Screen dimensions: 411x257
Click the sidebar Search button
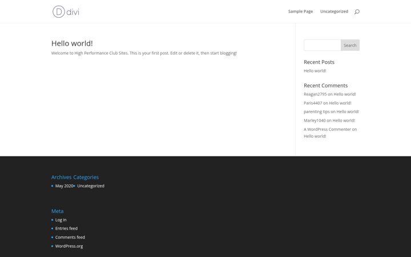click(350, 45)
